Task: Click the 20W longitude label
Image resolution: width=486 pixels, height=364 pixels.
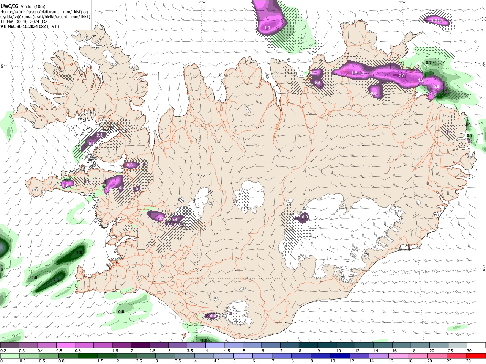Action: click(202, 2)
